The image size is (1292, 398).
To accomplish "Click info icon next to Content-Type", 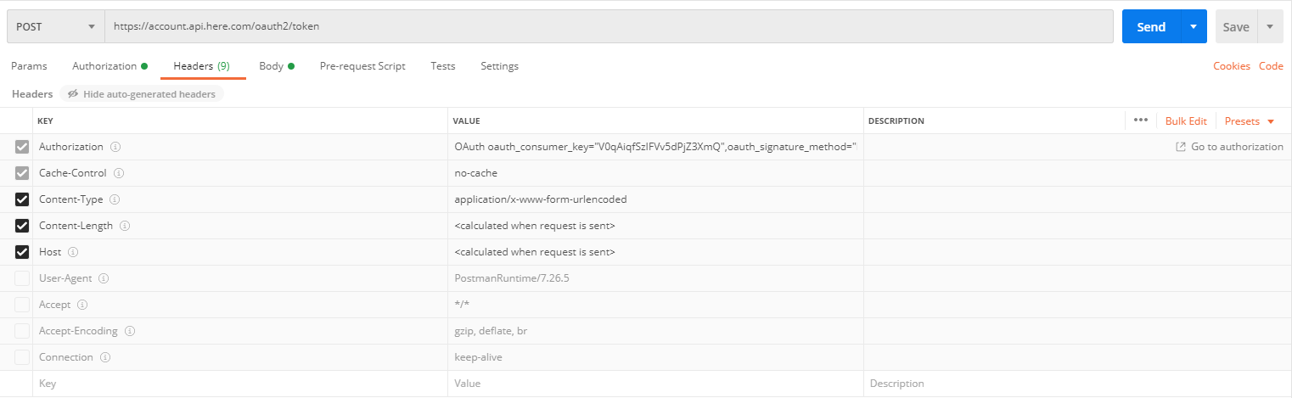I will pyautogui.click(x=115, y=199).
